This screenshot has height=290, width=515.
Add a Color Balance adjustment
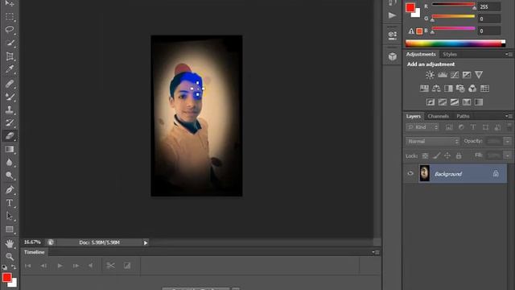(436, 88)
